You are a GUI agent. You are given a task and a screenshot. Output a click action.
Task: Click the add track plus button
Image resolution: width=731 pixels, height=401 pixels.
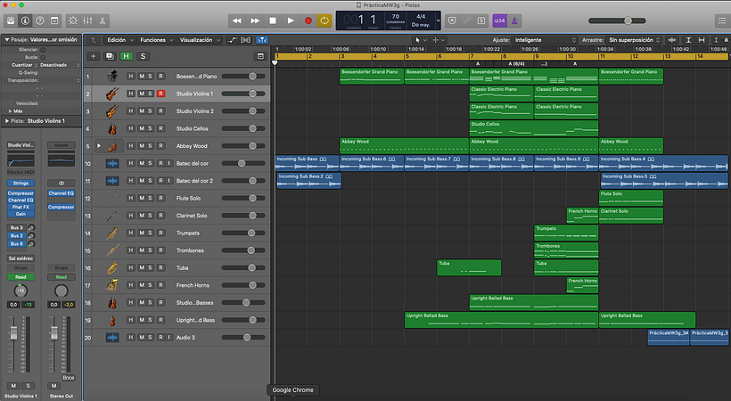tap(94, 56)
